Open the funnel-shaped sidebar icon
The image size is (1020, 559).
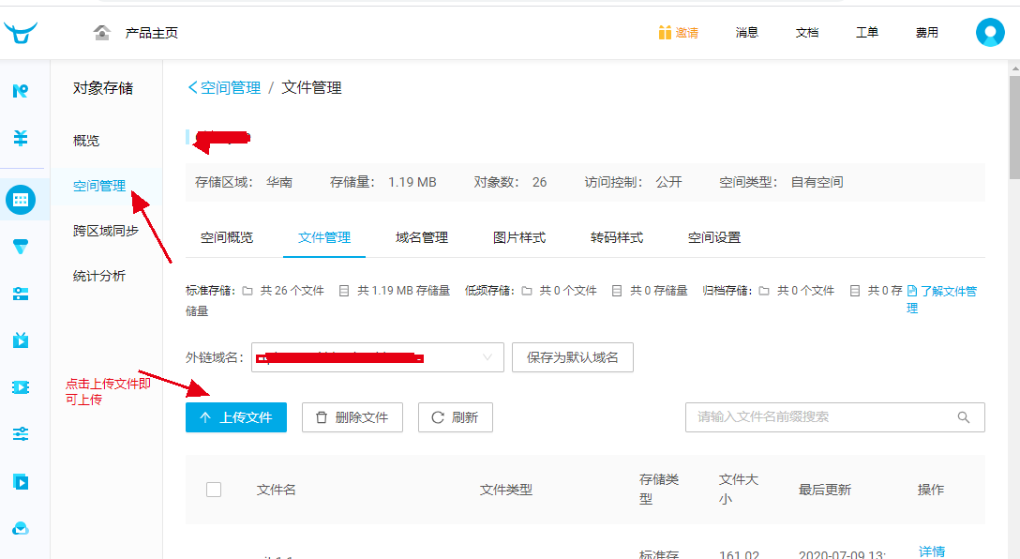[21, 247]
